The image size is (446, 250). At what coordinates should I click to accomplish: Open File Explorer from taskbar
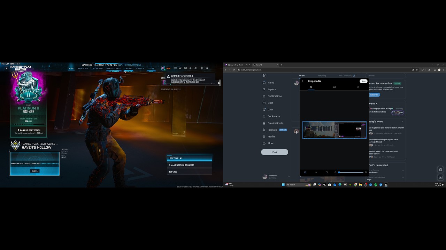click(360, 185)
